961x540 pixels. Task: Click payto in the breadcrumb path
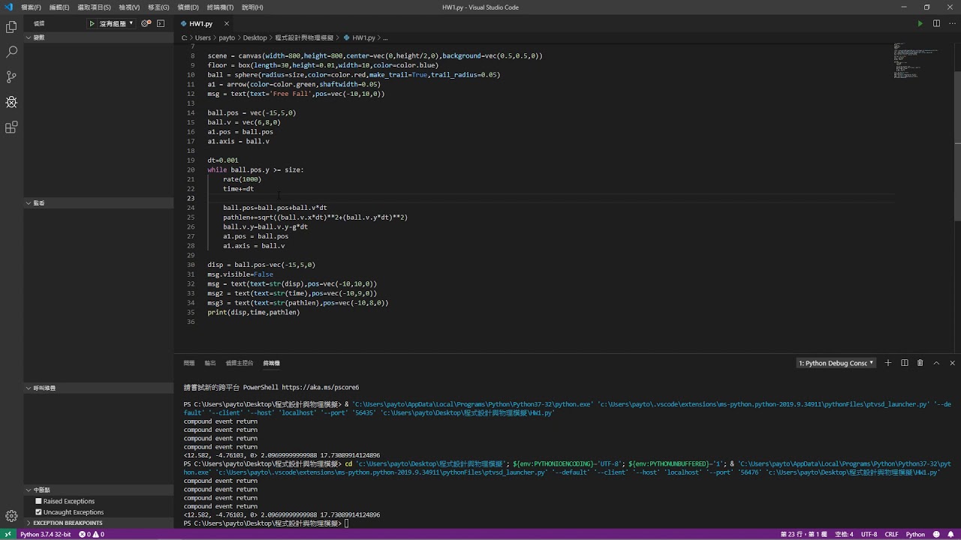coord(227,37)
